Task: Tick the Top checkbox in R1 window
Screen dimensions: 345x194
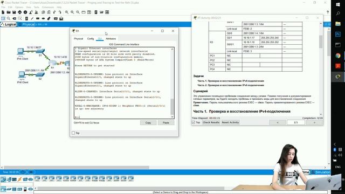Action: (x=73, y=133)
